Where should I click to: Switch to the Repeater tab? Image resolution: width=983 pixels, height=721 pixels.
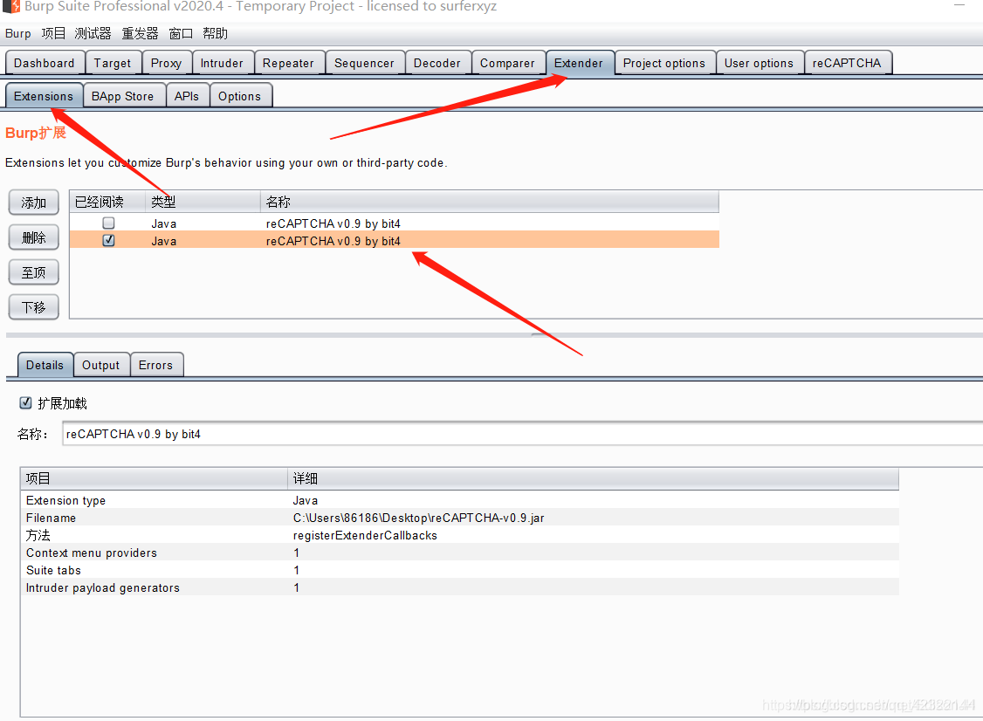288,63
